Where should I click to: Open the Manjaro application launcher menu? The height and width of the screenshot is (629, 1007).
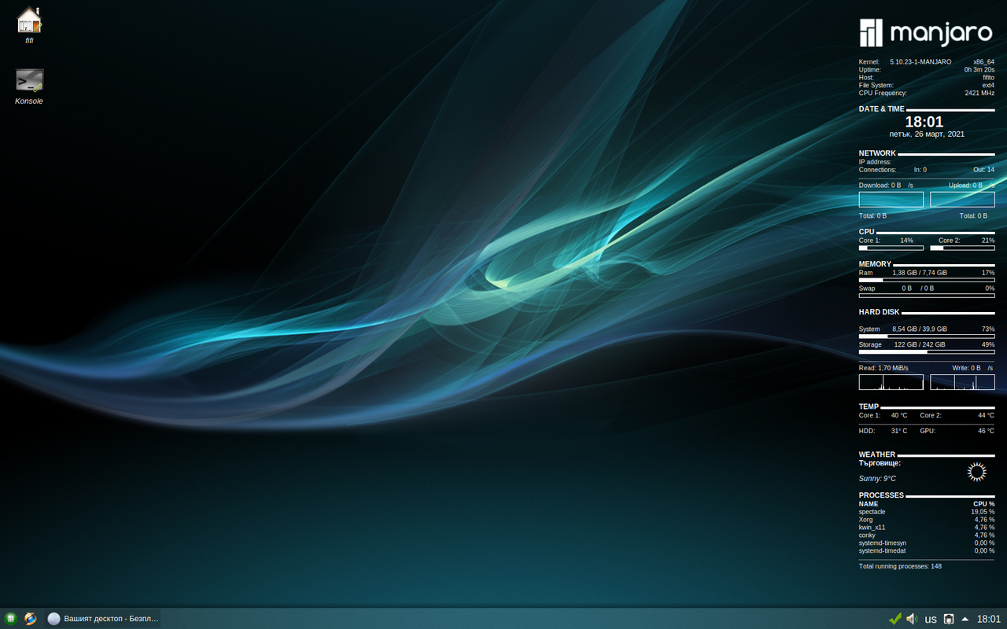11,619
